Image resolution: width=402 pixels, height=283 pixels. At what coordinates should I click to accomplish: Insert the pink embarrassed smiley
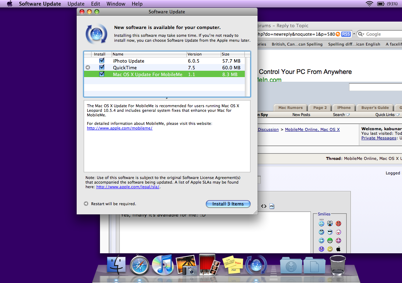[x=338, y=240]
